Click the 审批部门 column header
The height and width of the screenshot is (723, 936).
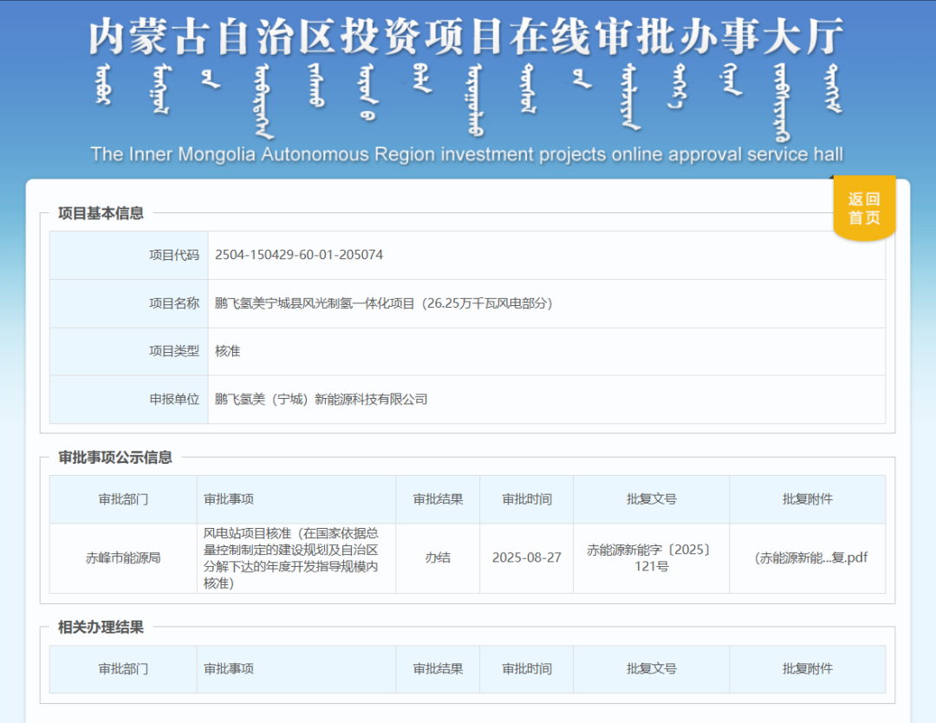pos(122,498)
